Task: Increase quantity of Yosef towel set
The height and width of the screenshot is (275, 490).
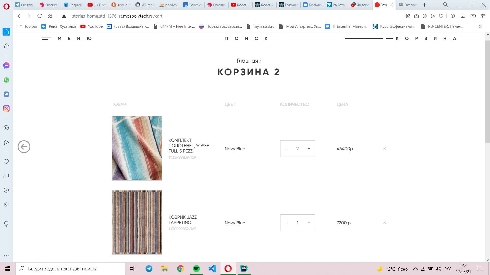Action: click(309, 149)
